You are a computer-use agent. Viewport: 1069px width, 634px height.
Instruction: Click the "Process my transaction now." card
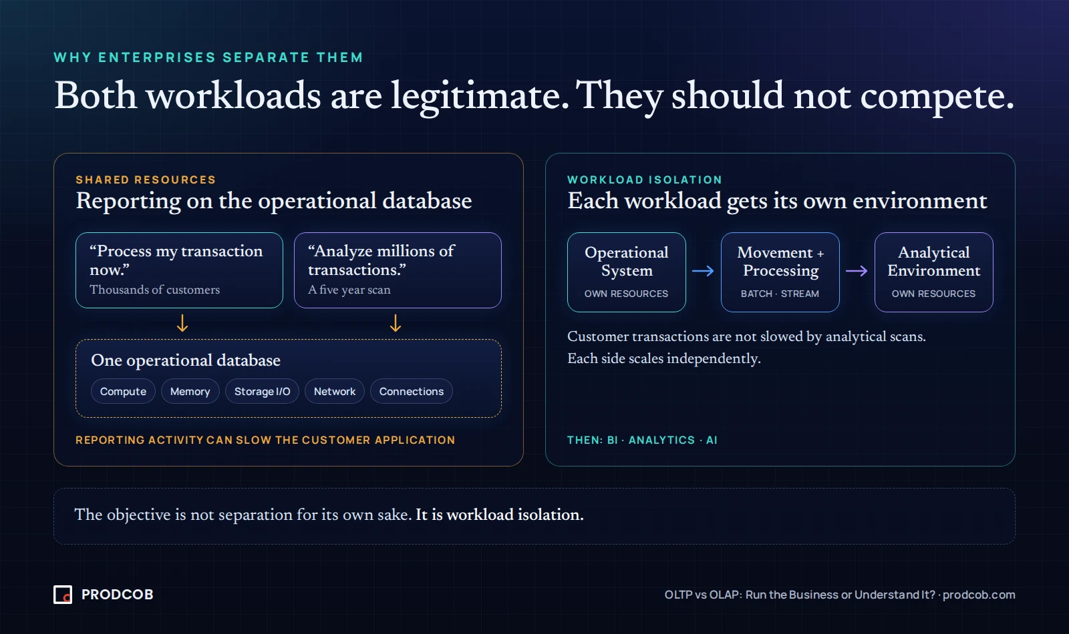tap(179, 270)
